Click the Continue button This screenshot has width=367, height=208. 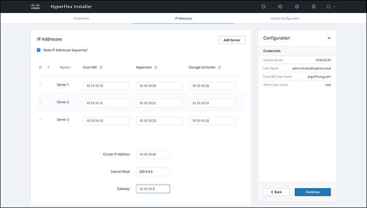click(x=313, y=192)
